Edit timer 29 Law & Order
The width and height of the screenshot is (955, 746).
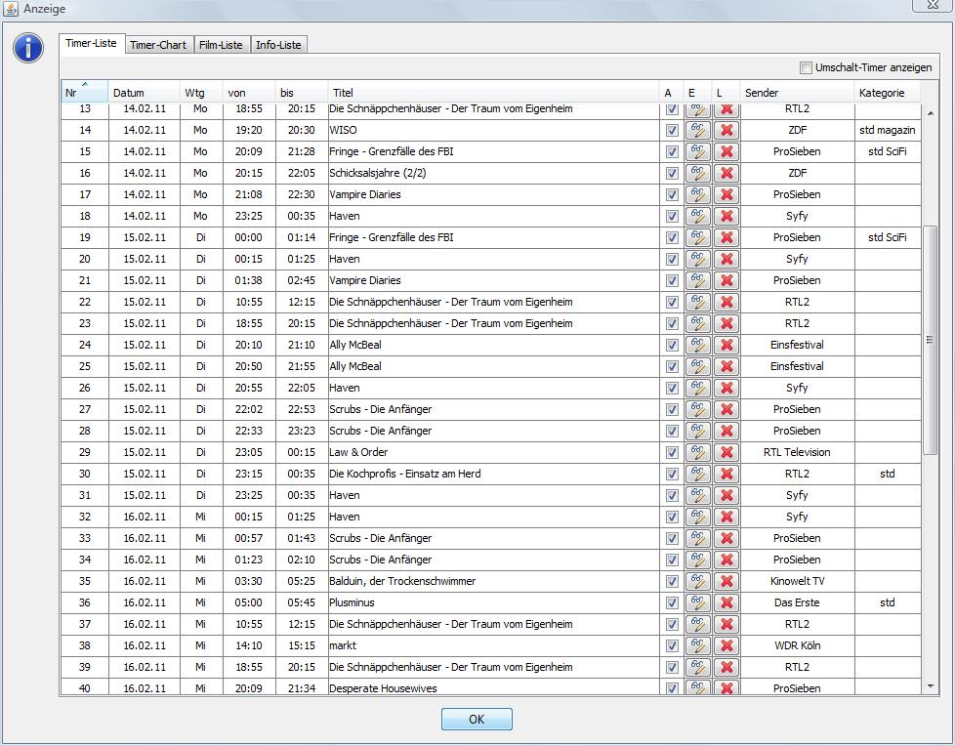(698, 452)
